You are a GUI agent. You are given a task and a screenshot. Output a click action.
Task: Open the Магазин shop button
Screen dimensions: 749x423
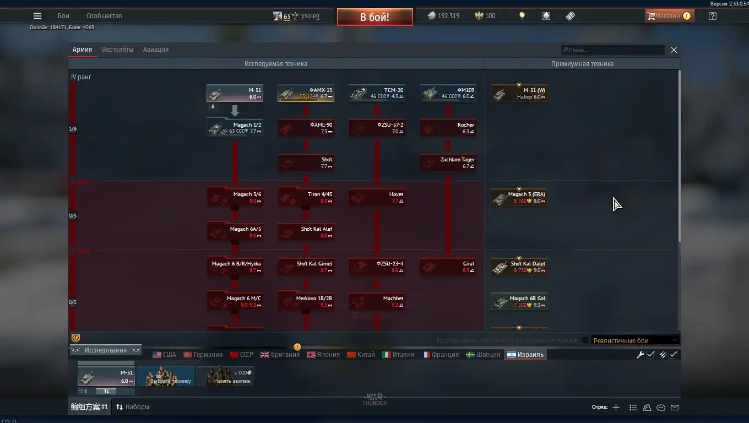(x=669, y=16)
